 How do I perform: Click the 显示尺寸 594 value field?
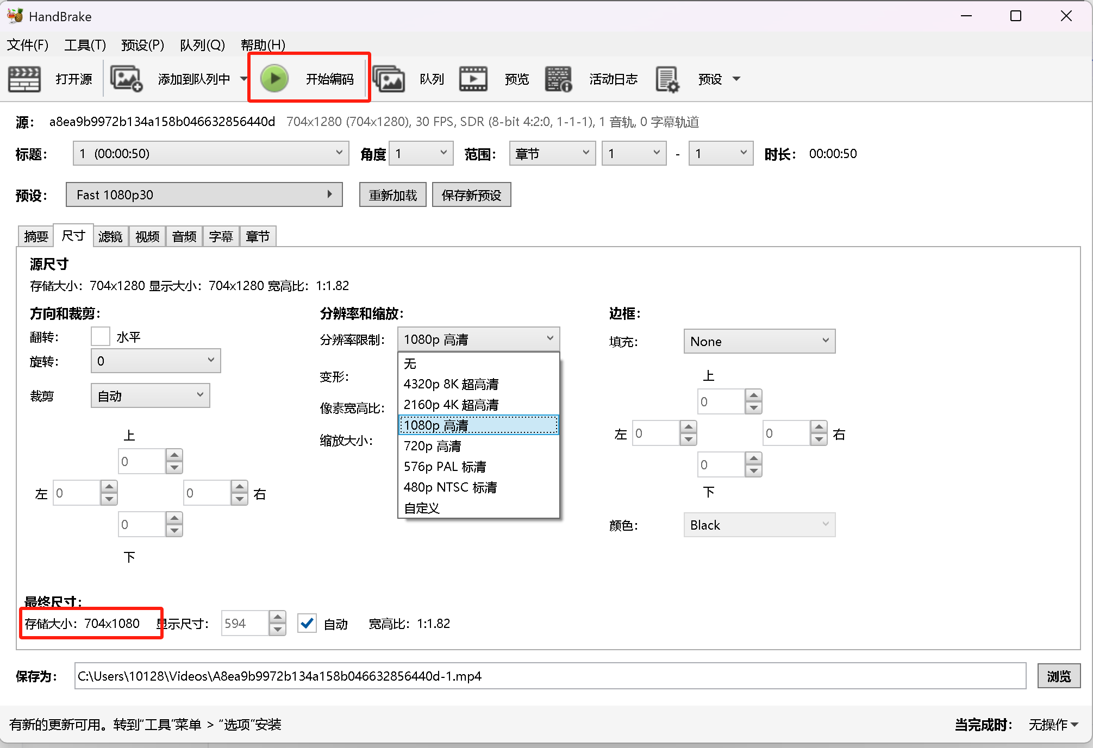point(245,623)
